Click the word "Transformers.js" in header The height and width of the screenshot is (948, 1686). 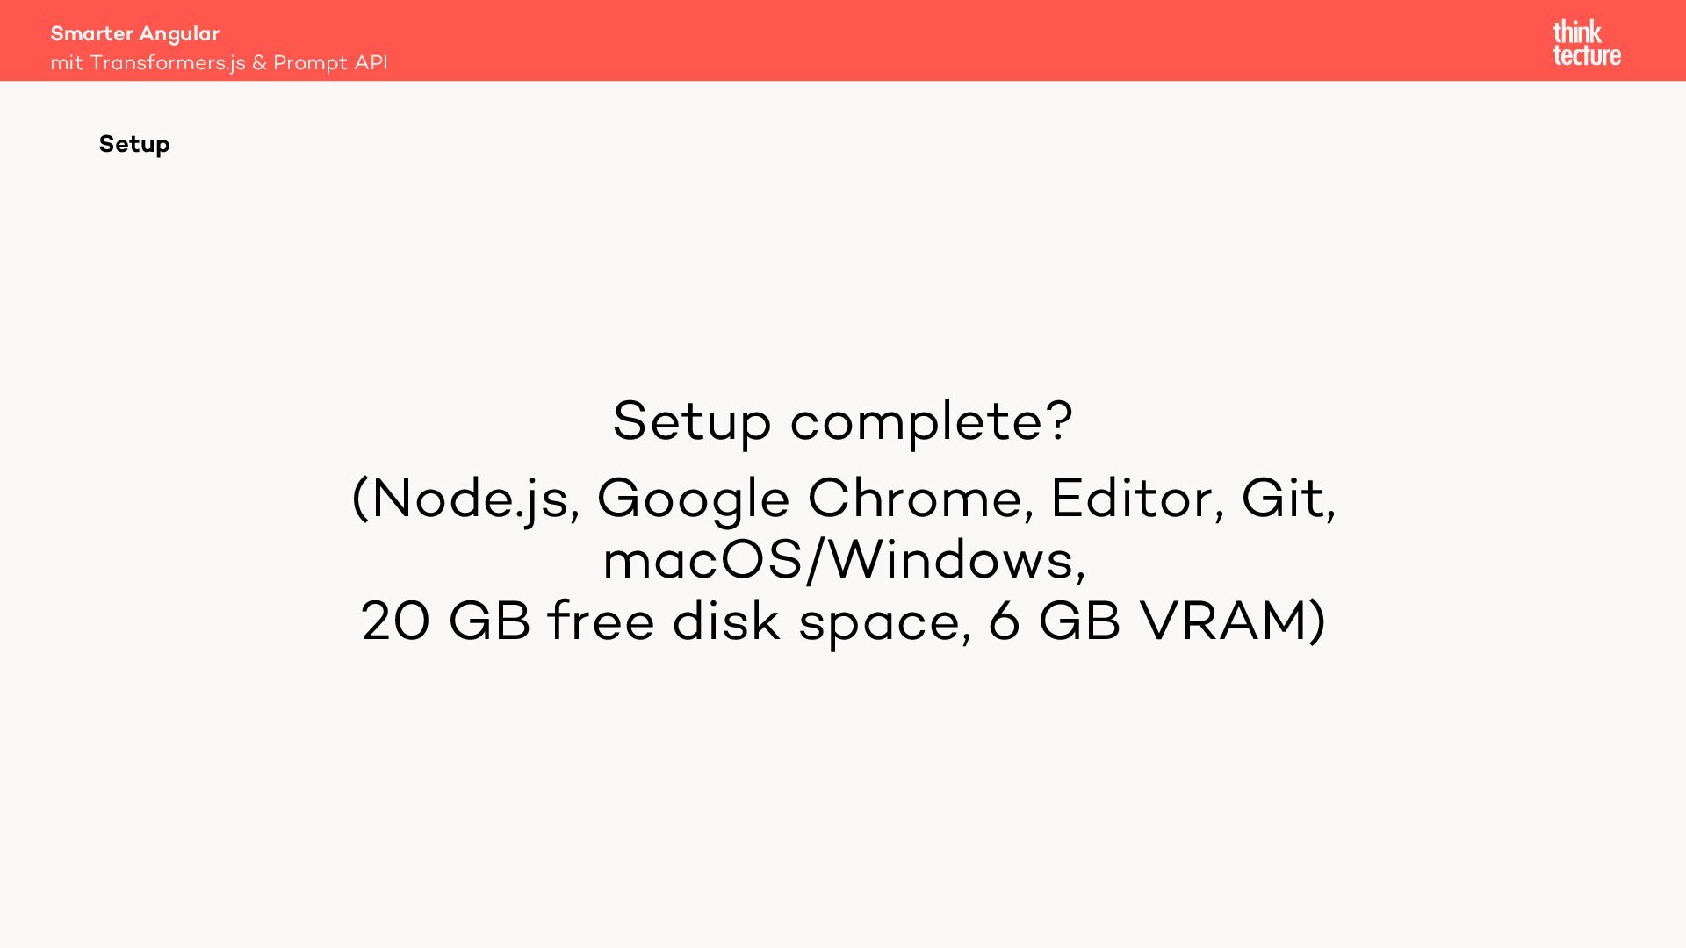click(168, 63)
